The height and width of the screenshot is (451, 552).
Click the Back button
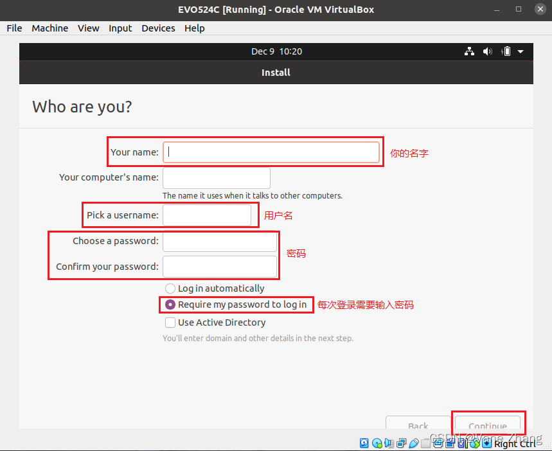[418, 423]
